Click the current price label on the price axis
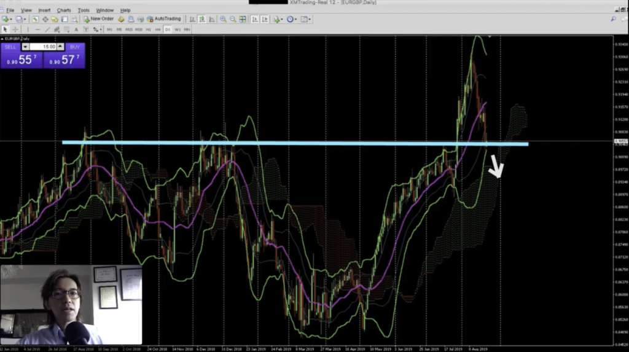This screenshot has width=629, height=352. (621, 141)
